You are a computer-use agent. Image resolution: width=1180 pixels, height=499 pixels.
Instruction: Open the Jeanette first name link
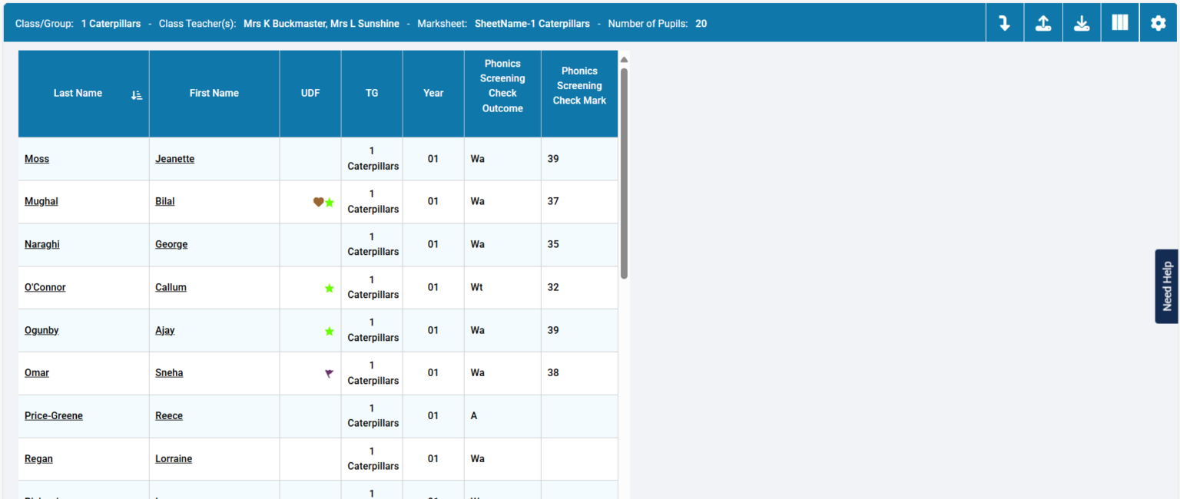tap(174, 159)
